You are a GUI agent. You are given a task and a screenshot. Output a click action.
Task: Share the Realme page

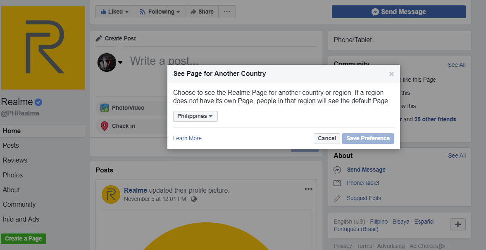[x=202, y=12]
